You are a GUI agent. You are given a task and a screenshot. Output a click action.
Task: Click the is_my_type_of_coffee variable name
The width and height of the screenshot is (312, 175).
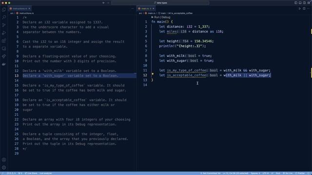[x=186, y=70]
